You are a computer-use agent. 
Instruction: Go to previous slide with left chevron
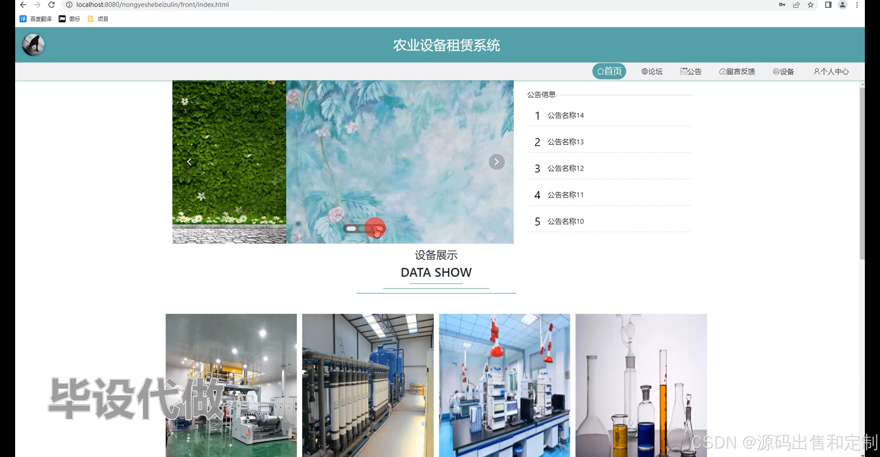point(189,162)
